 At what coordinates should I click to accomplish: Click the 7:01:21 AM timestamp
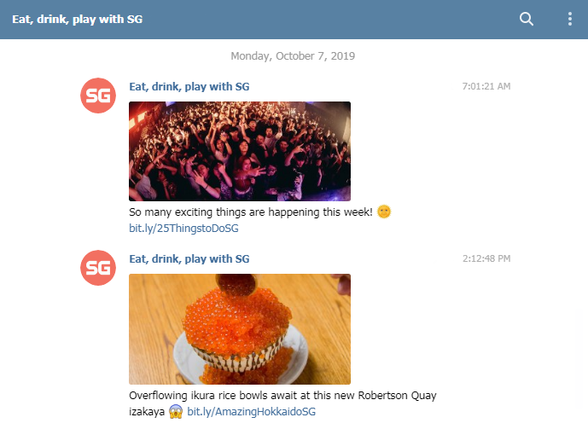click(486, 86)
